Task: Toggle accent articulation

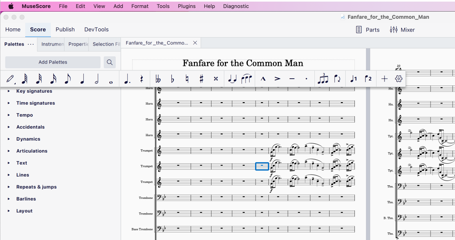Action: pos(278,79)
